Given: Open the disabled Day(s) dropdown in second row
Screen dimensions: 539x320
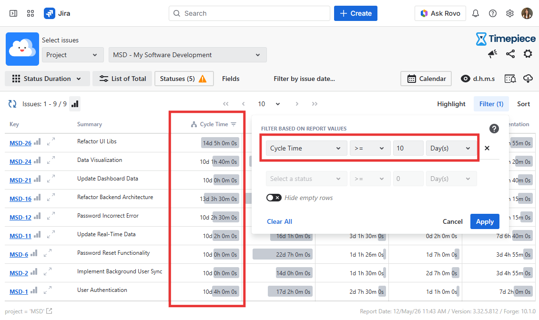Looking at the screenshot, I should (451, 179).
